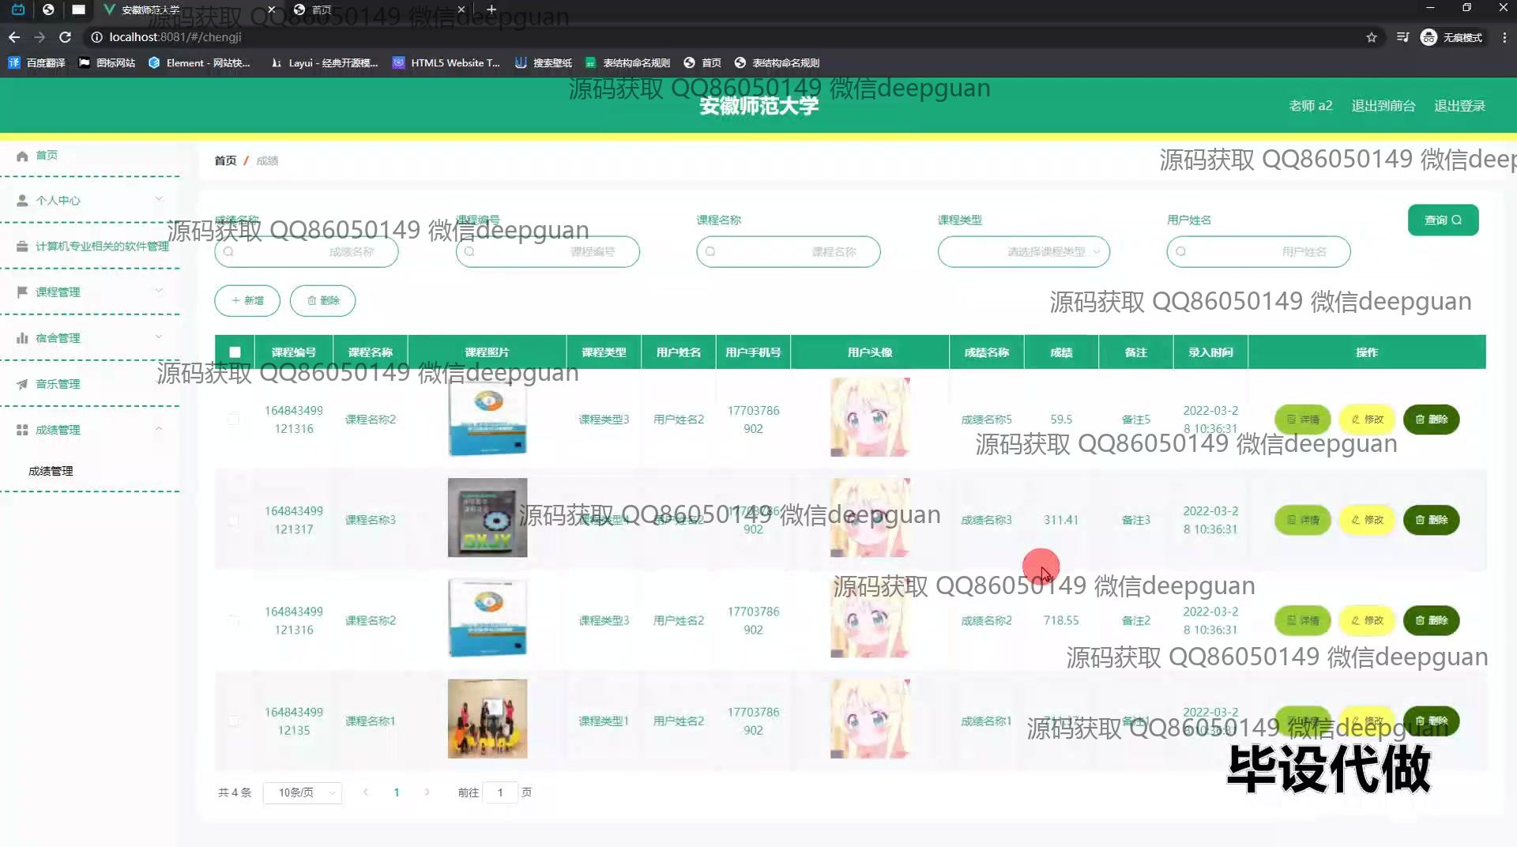Viewport: 1517px width, 847px height.
Task: Open the 10条/页 page size dropdown
Action: tap(303, 792)
